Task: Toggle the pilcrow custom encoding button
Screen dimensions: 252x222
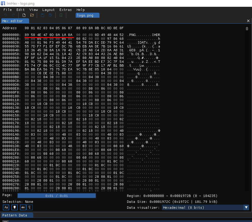Action: (29, 207)
